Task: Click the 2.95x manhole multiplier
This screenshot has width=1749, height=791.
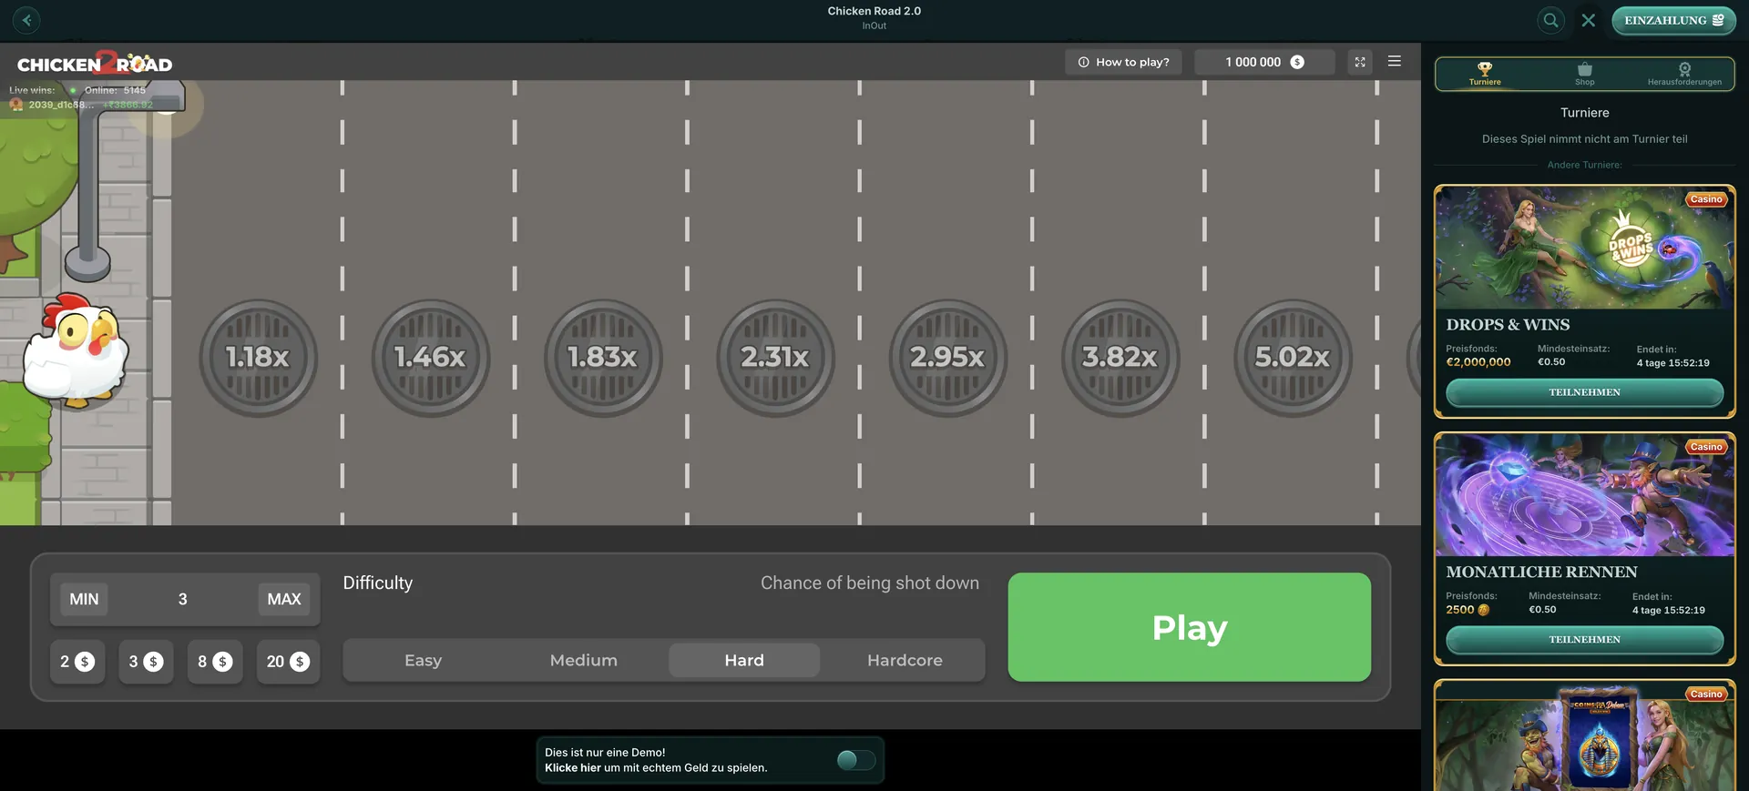Action: [947, 358]
